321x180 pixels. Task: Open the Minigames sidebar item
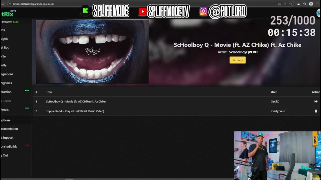click(x=6, y=83)
